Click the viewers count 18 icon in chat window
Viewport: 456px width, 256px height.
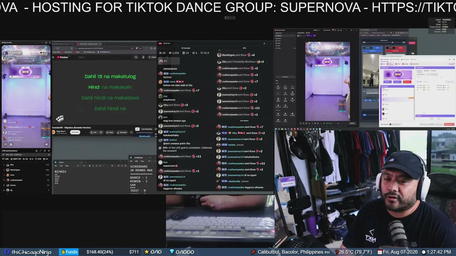162,53
